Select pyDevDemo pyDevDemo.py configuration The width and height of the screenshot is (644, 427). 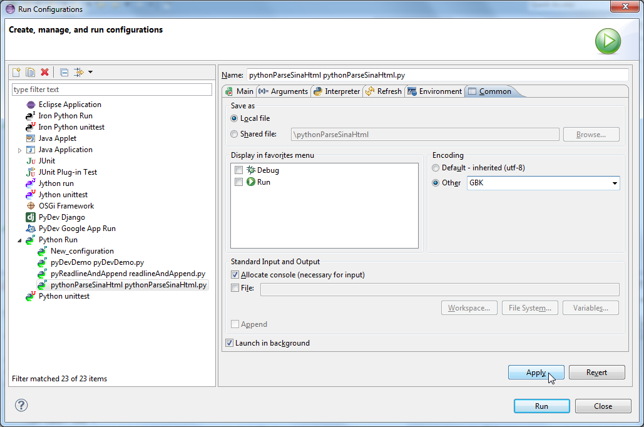tap(97, 262)
